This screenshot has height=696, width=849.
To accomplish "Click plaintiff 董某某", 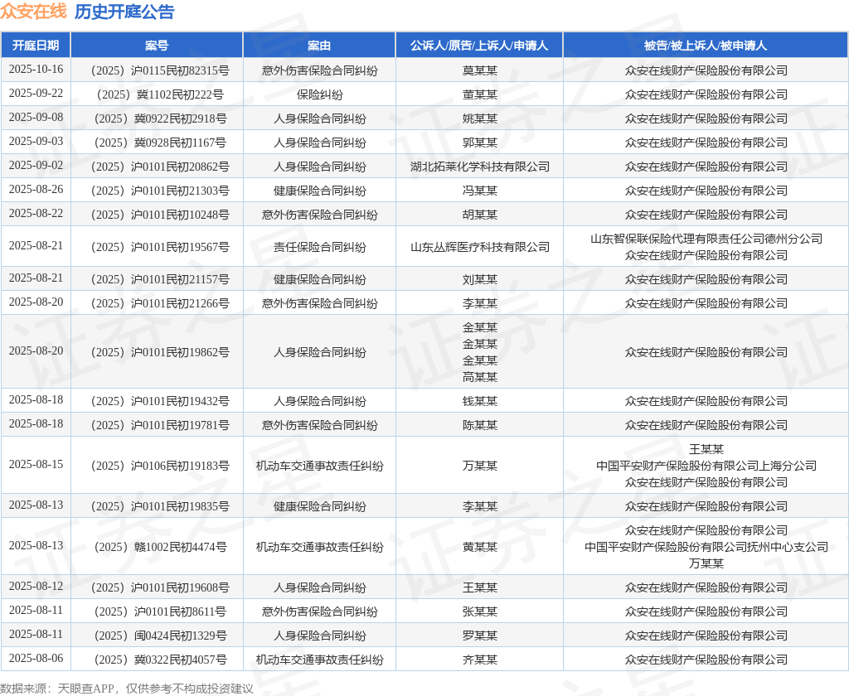I will tap(480, 94).
